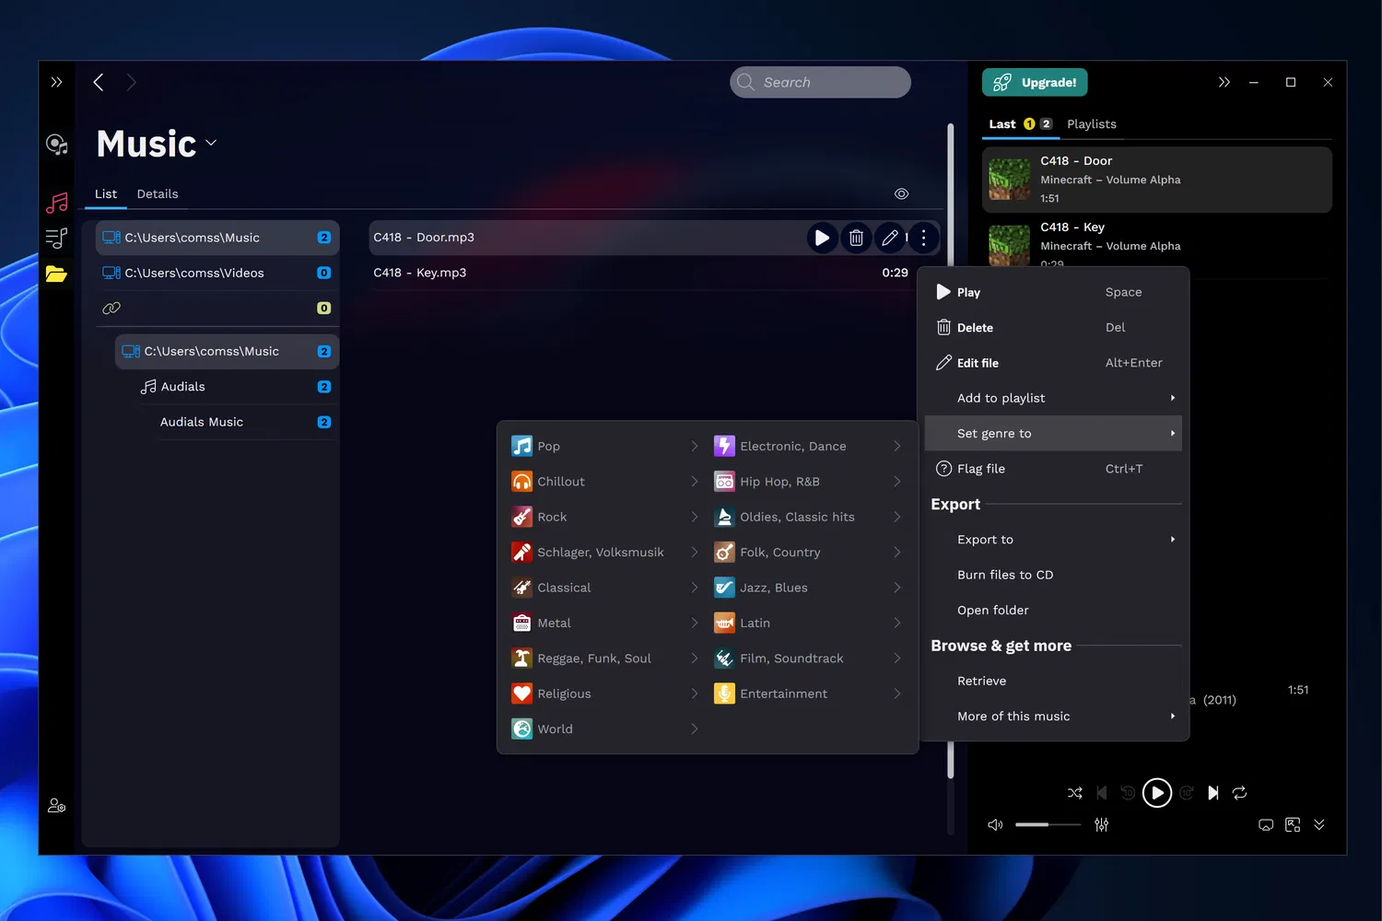Image resolution: width=1382 pixels, height=921 pixels.
Task: Select the C418 - Door album thumbnail
Action: 1010,180
